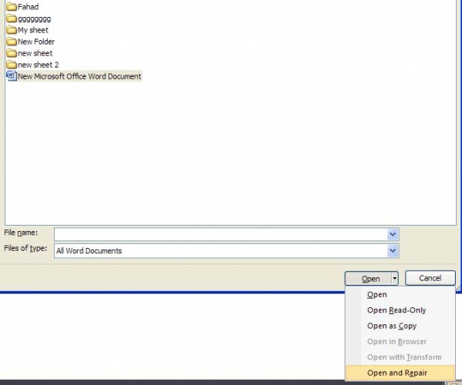Select the New Folder name
462x385 pixels.
point(36,42)
